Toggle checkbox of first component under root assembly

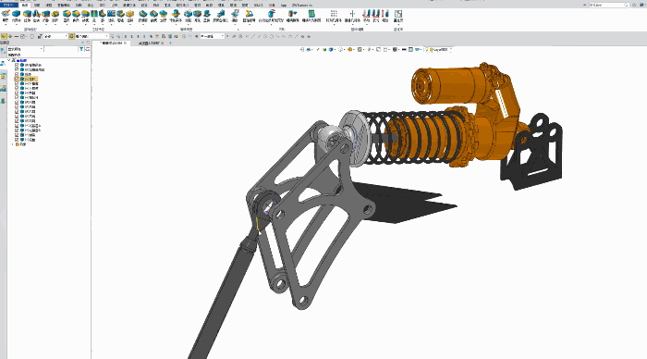click(17, 65)
